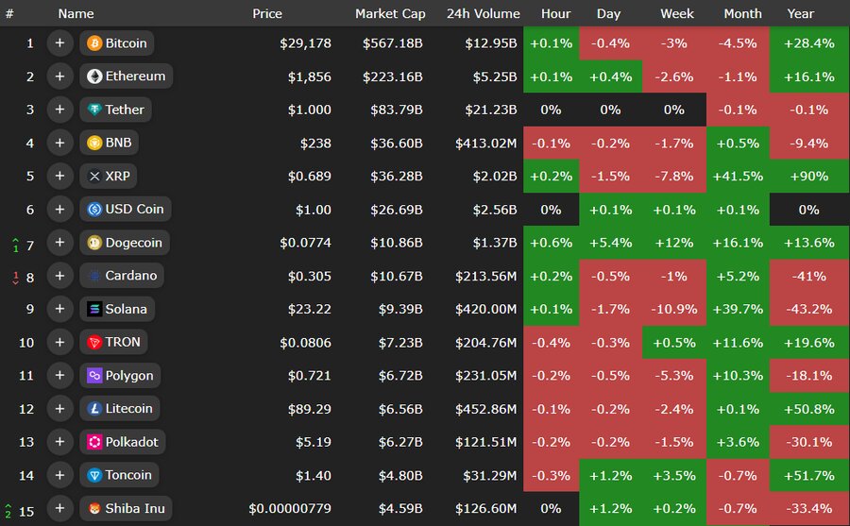Toggle the plus button beside Litecoin
The width and height of the screenshot is (850, 526).
pyautogui.click(x=59, y=409)
